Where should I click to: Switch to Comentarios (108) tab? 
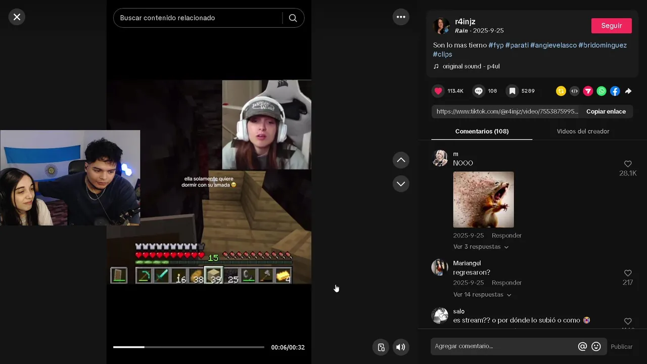482,131
